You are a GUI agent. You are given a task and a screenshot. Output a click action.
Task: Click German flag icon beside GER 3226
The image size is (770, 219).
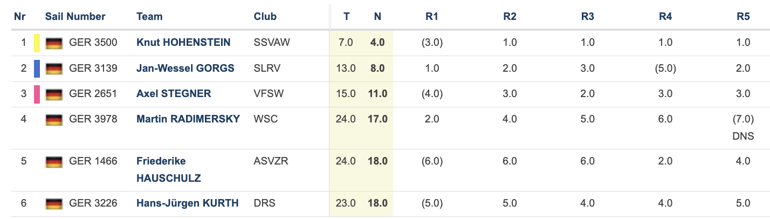point(53,204)
